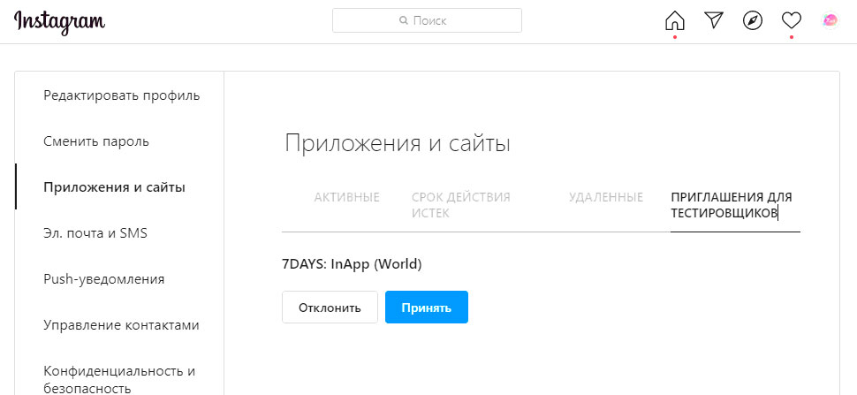The width and height of the screenshot is (857, 395).
Task: Open Управление контактами section
Action: 121,325
